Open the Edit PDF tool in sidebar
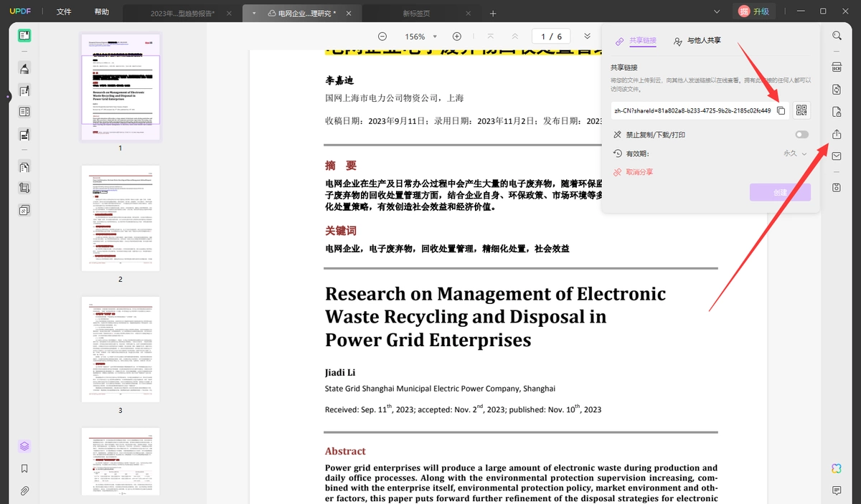Screen dimensions: 861x504 24,90
